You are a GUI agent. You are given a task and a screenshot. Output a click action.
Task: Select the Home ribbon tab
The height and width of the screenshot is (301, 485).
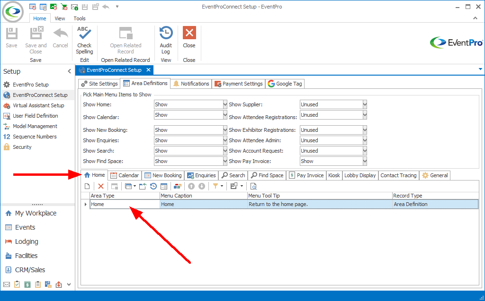pyautogui.click(x=40, y=18)
